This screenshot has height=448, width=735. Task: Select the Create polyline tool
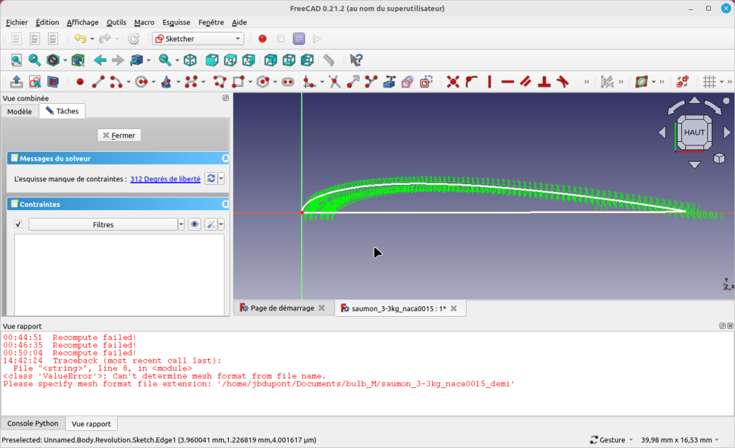click(x=220, y=82)
